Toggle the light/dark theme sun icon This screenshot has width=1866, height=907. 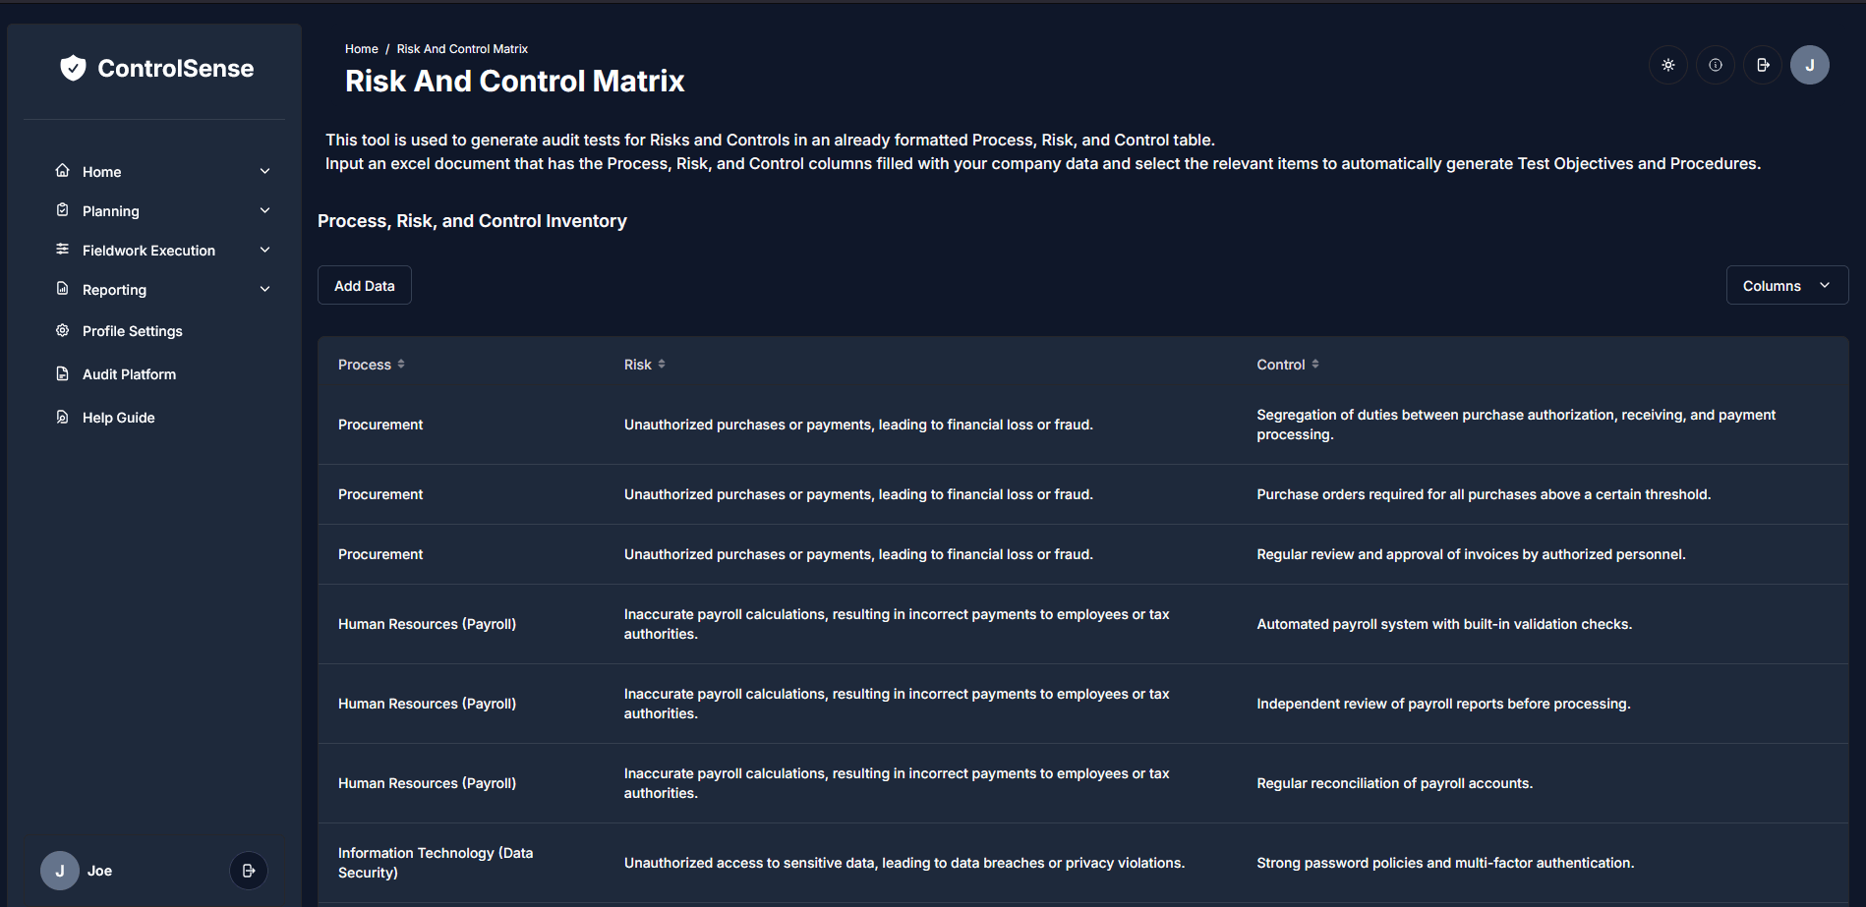(1667, 65)
